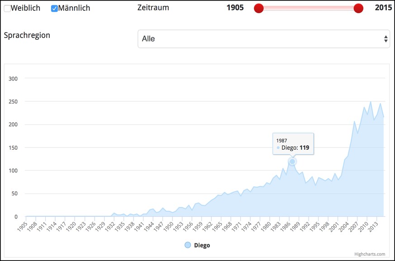Open the Highcharts.com credit link
Viewport: 395px width, 261px height.
coord(370,254)
